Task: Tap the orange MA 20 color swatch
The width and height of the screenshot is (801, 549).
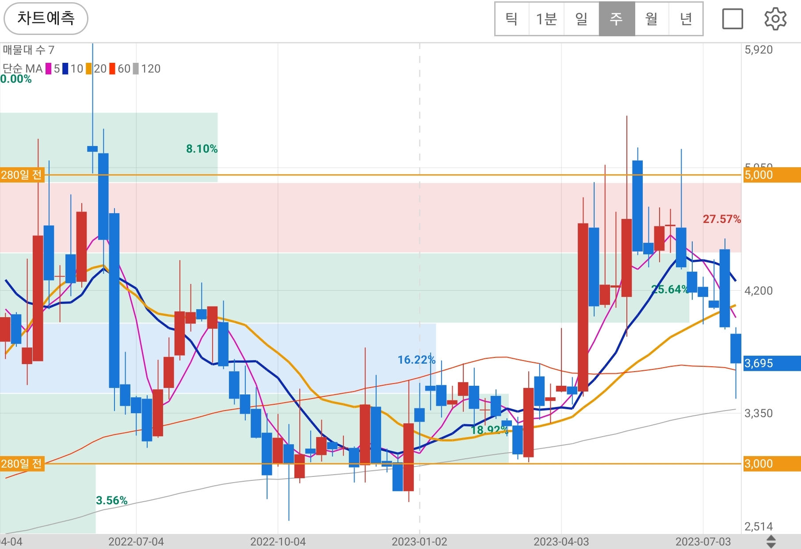Action: pos(89,69)
